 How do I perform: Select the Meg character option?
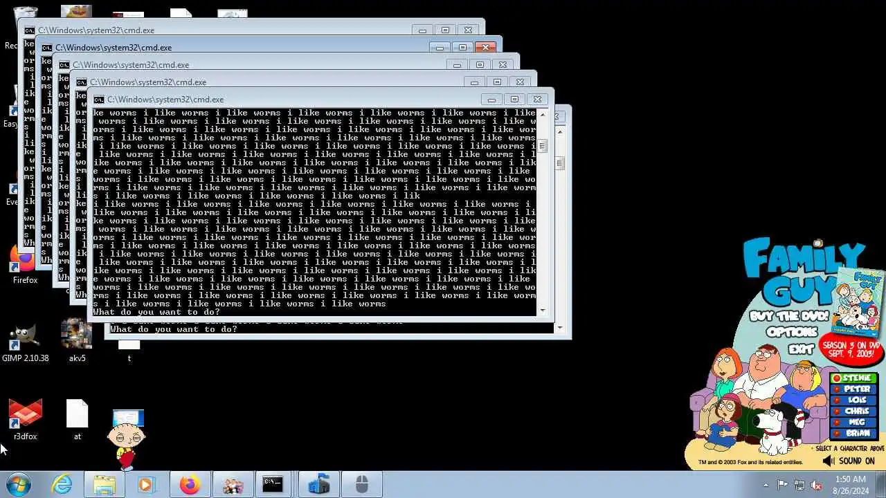[855, 423]
